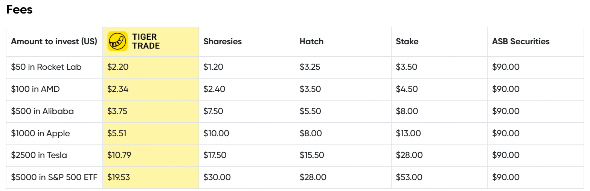
Task: Select the Hatch column header
Action: 311,42
